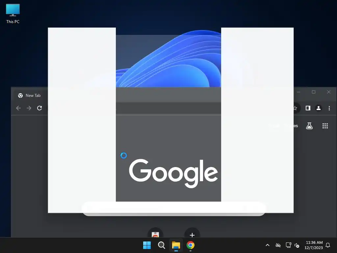
Task: Open Chrome's three-dot menu
Action: pyautogui.click(x=329, y=108)
